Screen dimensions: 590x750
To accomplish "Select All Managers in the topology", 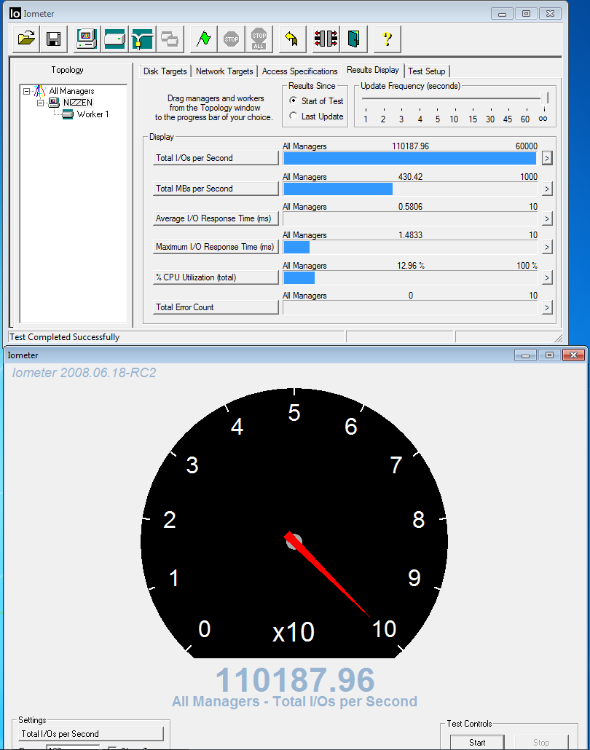I will [x=72, y=91].
